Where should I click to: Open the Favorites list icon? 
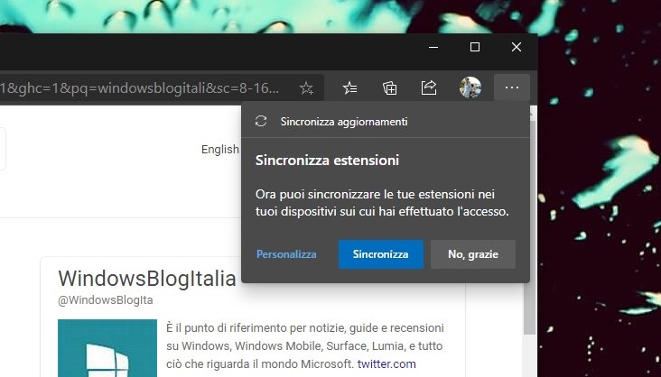pyautogui.click(x=349, y=88)
